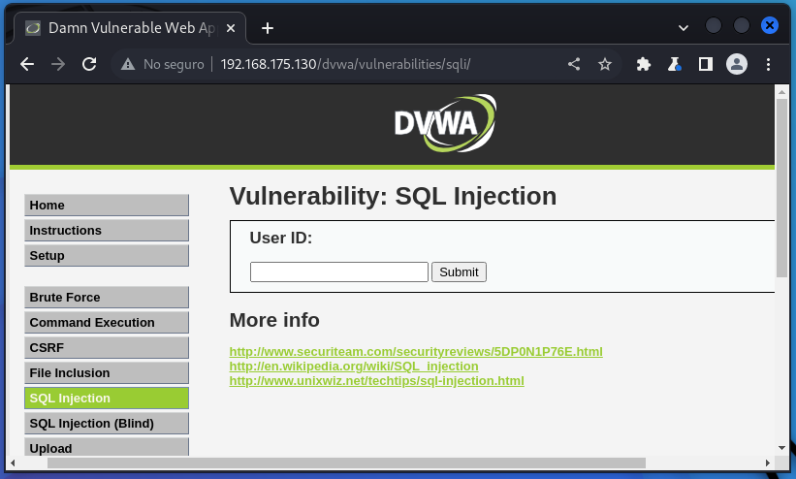This screenshot has height=479, width=796.
Task: Click the vertical scrollbar down arrow
Action: coord(781,448)
